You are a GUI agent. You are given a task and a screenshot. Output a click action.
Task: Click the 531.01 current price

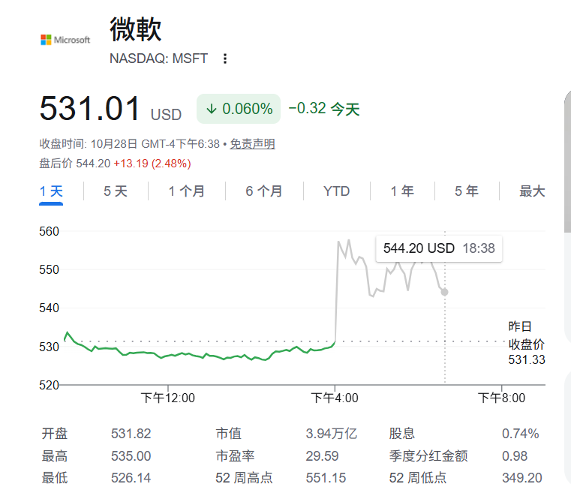90,109
